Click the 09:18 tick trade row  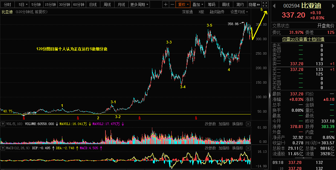tap(303, 163)
